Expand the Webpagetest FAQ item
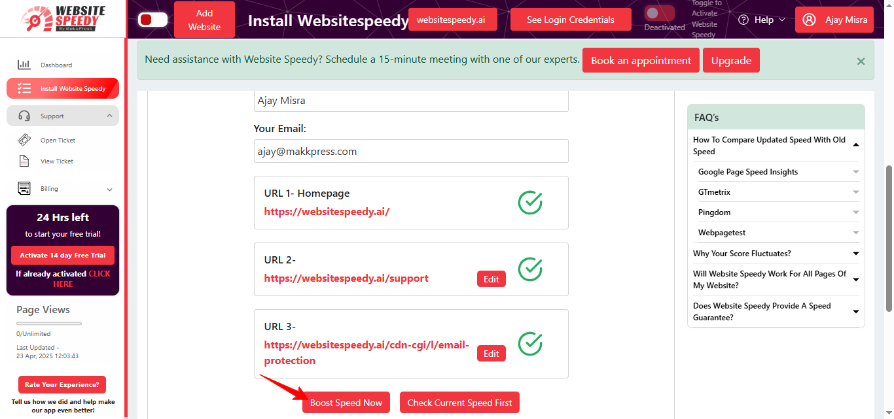Screen dimensions: 894x419 pyautogui.click(x=778, y=233)
